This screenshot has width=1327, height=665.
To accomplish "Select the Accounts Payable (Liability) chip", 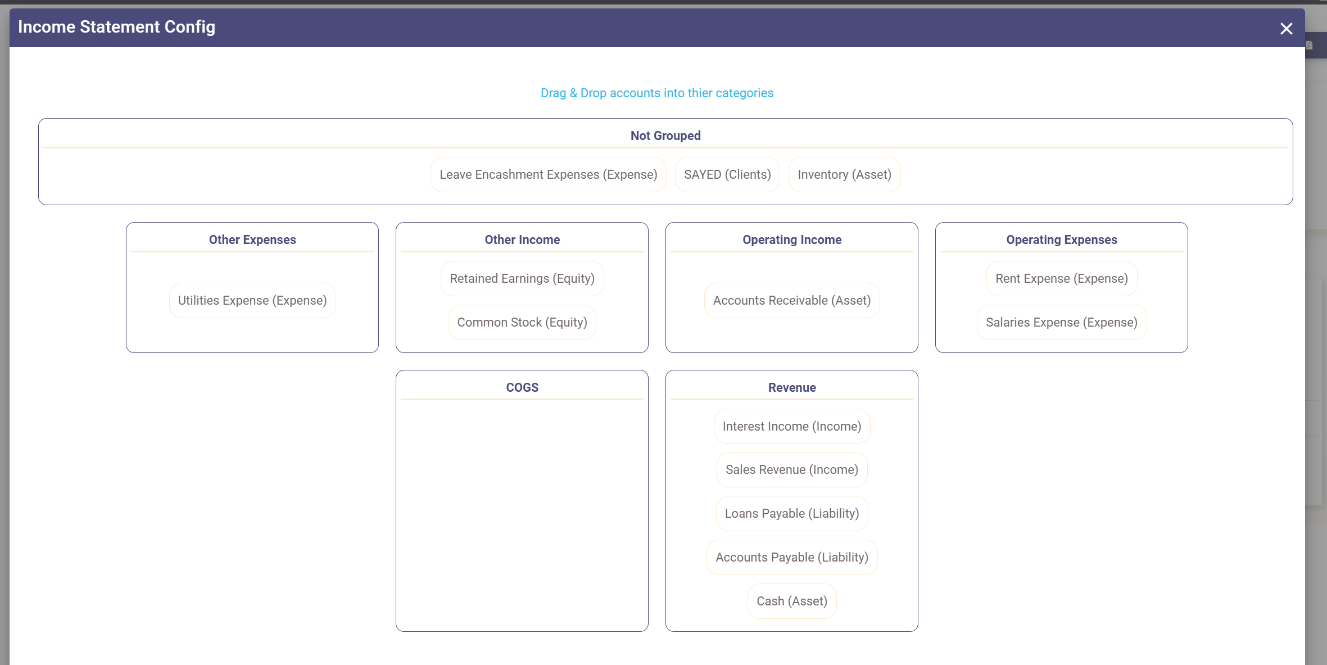I will [x=791, y=558].
